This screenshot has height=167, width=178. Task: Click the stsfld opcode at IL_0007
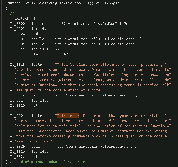[x=38, y=39]
